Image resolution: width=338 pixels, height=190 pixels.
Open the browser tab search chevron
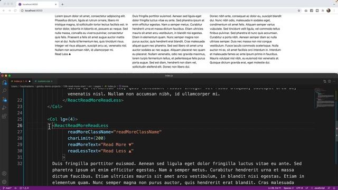(x=334, y=4)
